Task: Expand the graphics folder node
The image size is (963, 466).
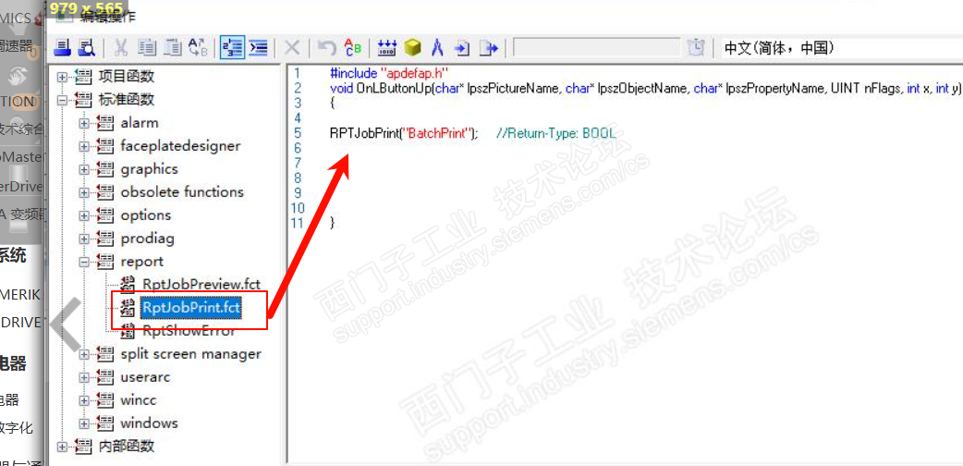Action: coord(84,169)
